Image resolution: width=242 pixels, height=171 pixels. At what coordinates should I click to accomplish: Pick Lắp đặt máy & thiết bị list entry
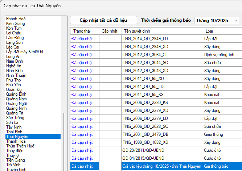click(25, 52)
